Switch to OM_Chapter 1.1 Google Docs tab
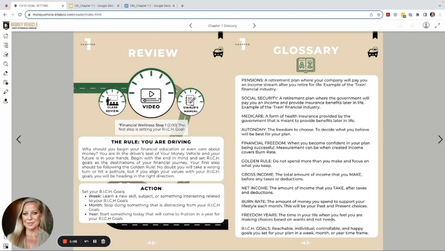 pyautogui.click(x=150, y=6)
